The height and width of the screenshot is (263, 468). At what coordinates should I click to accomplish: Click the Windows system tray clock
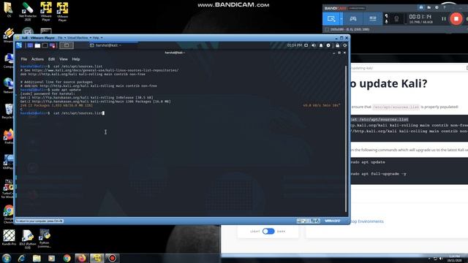(x=454, y=258)
